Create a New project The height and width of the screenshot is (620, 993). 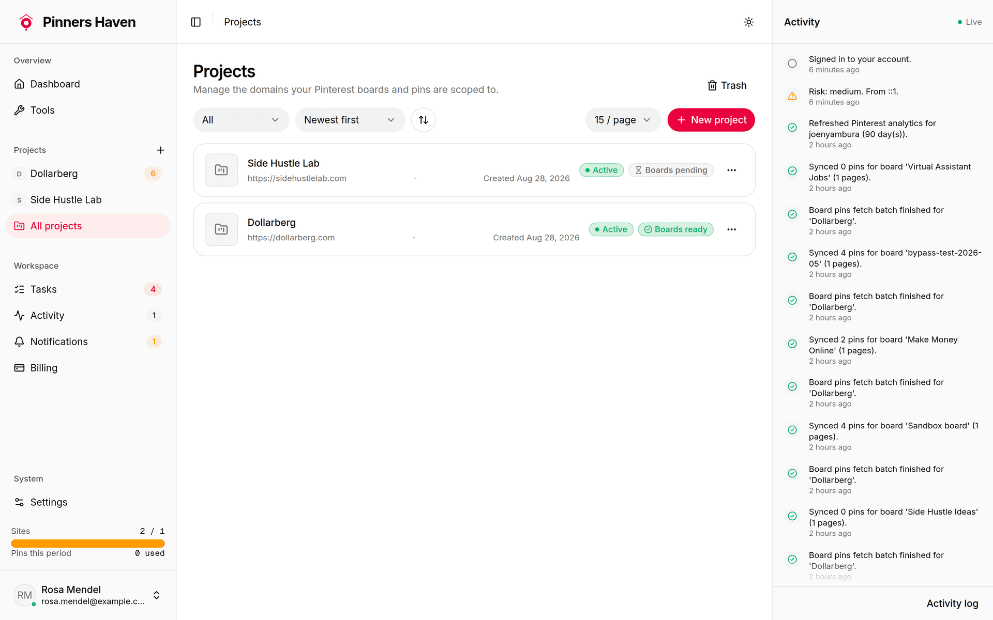pyautogui.click(x=711, y=120)
